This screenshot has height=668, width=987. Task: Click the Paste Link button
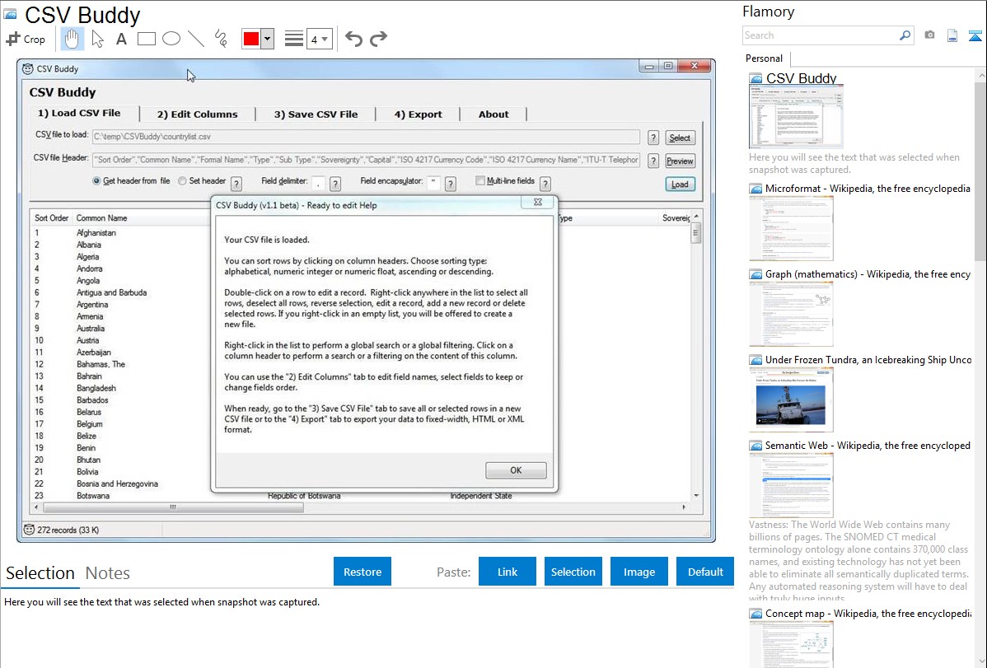coord(508,572)
